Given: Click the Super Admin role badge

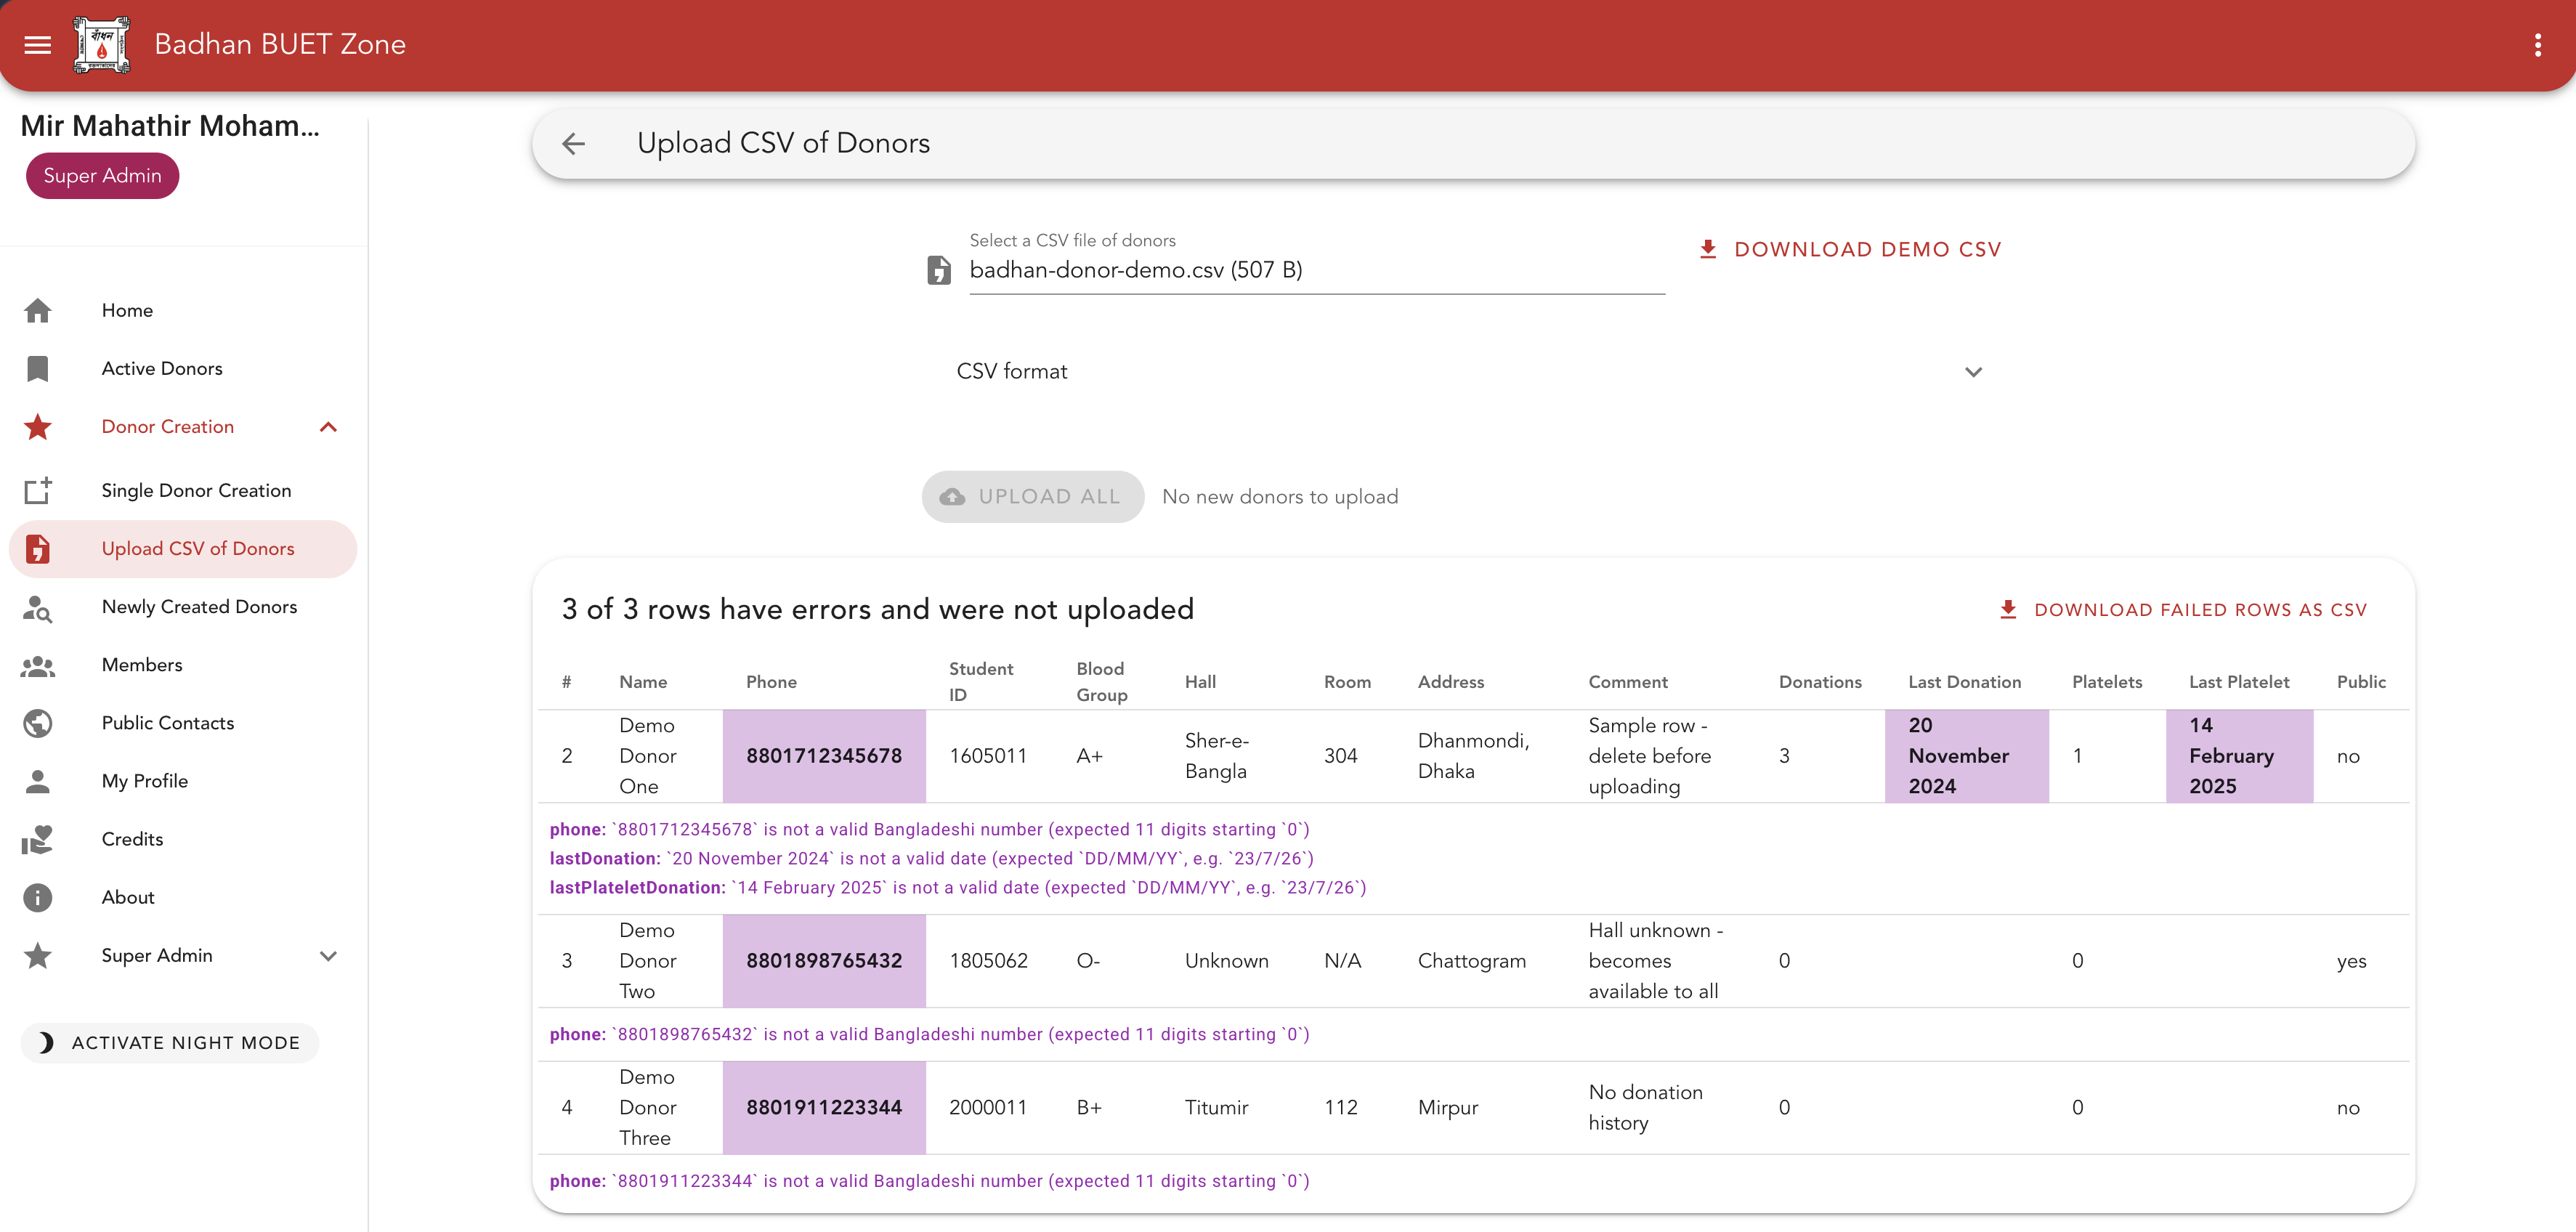Looking at the screenshot, I should coord(102,176).
